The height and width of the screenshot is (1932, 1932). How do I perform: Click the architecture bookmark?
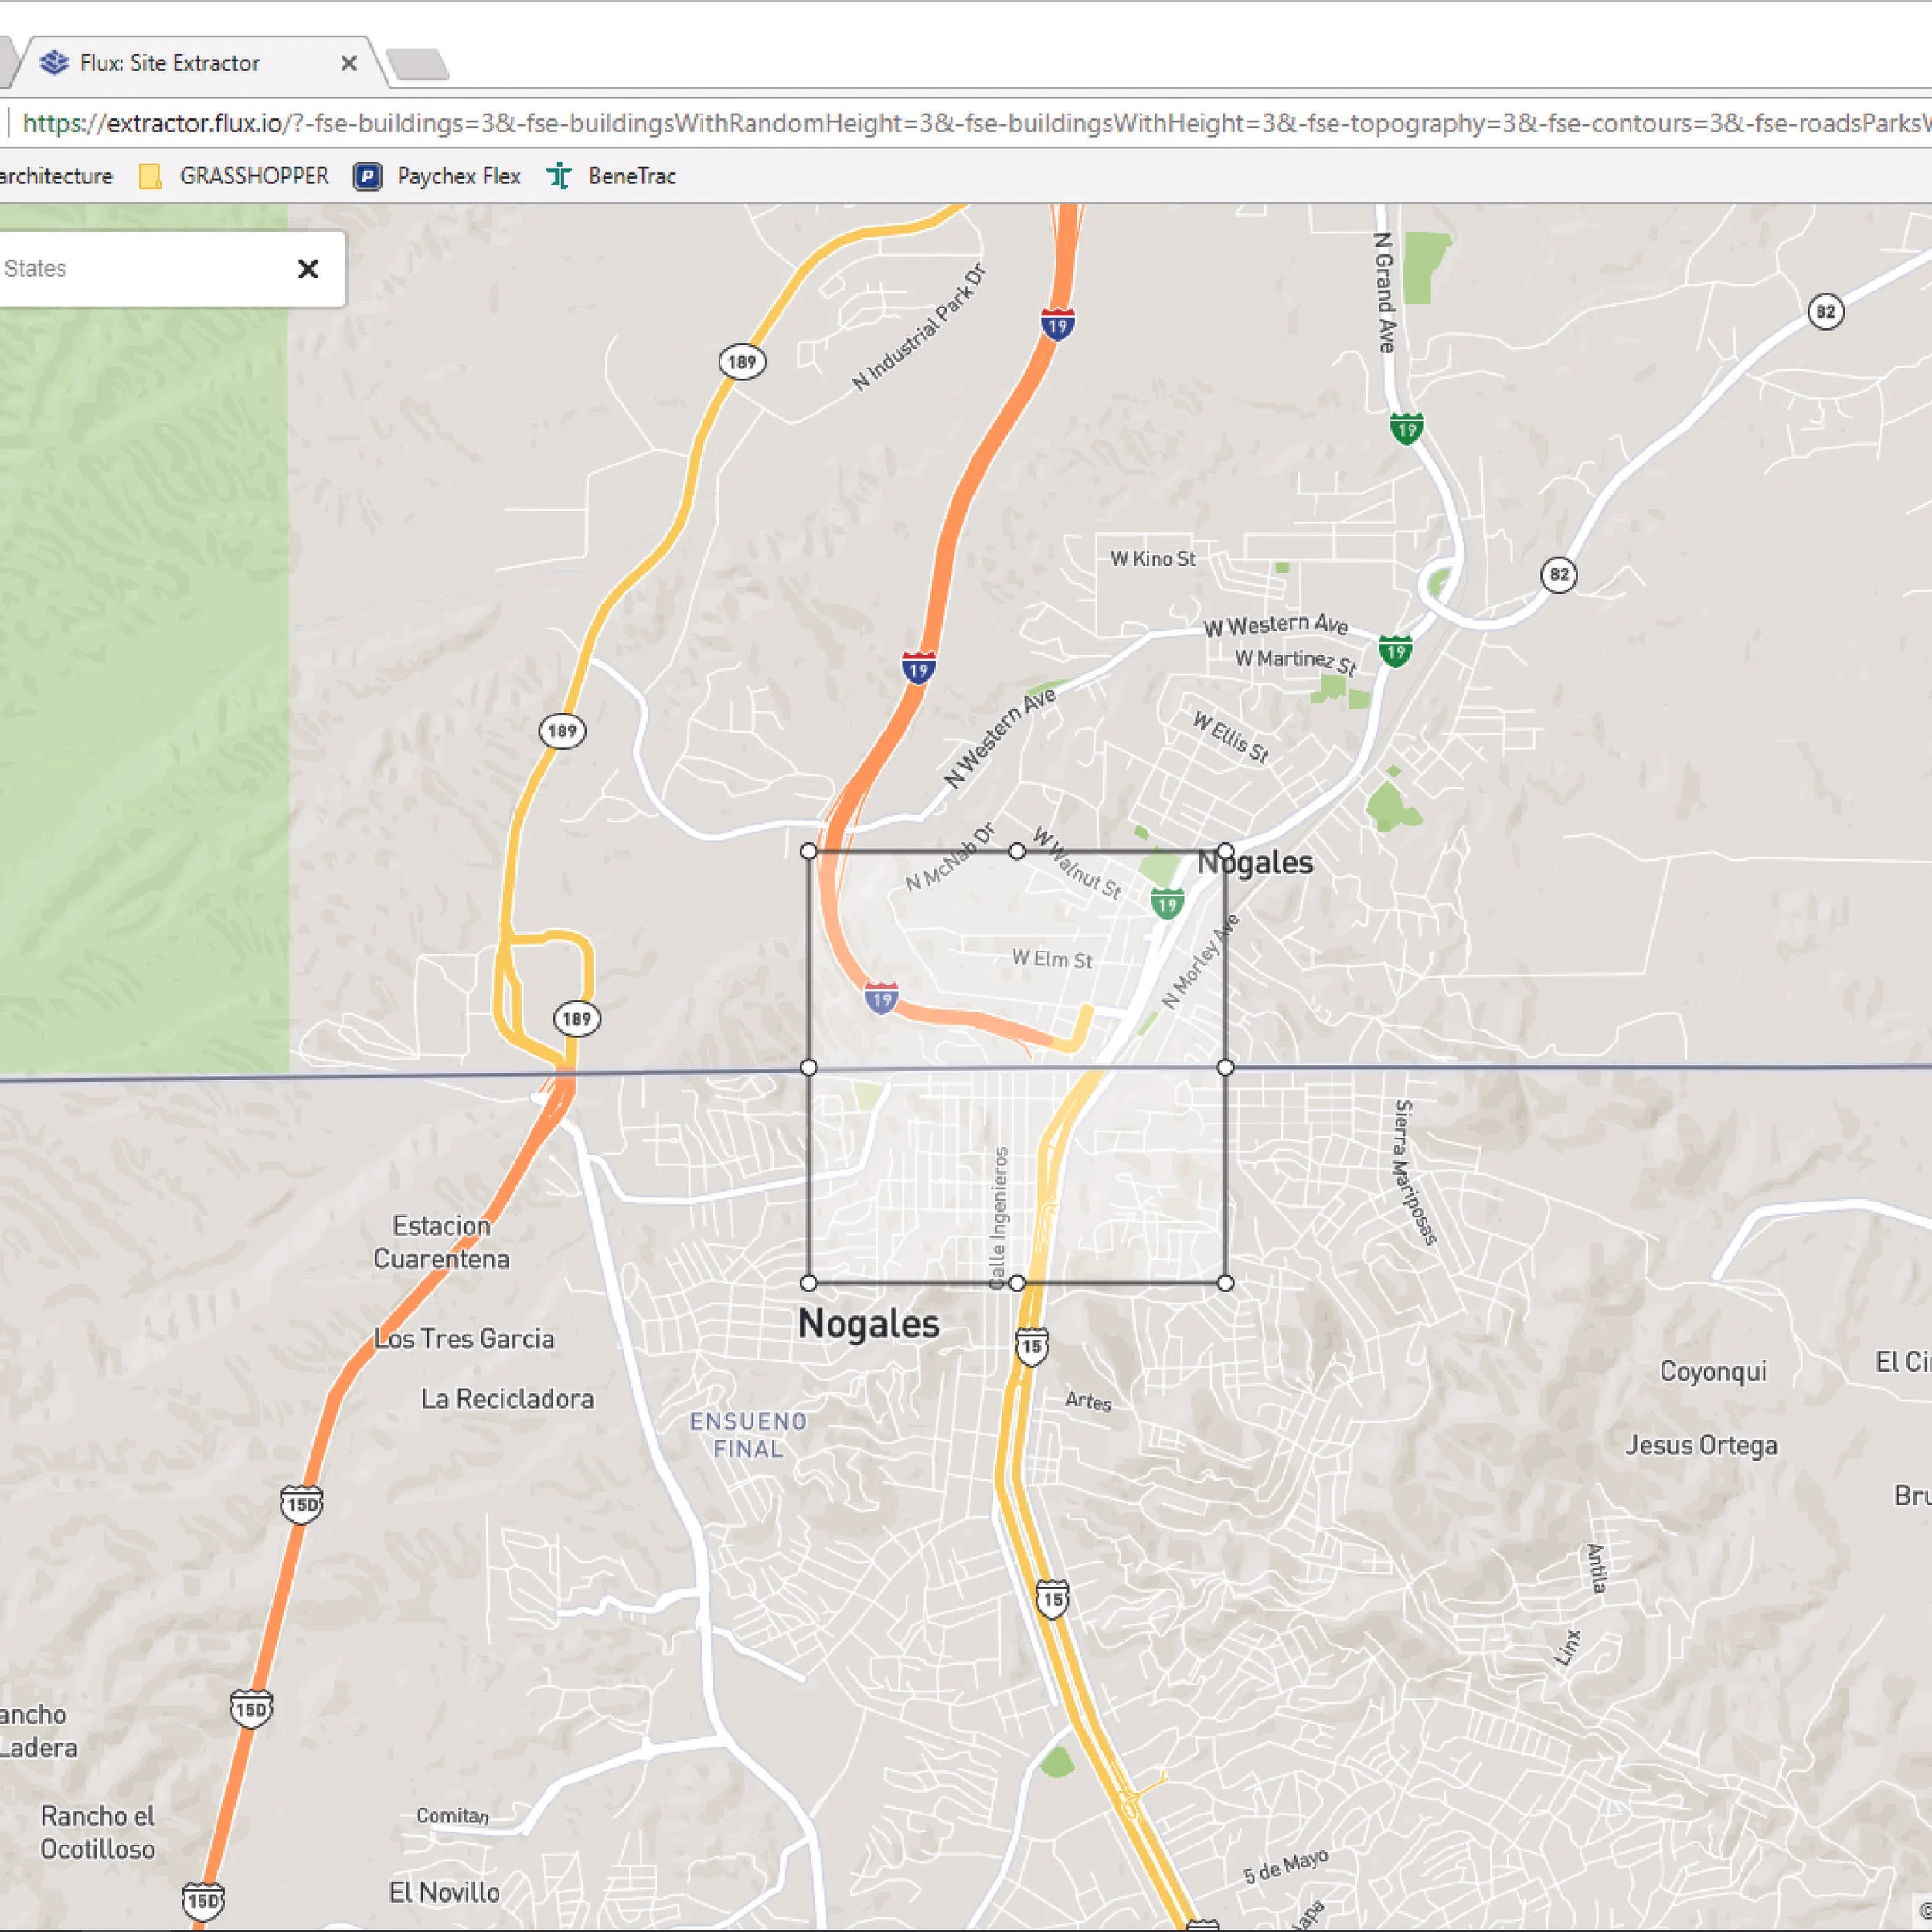coord(56,177)
